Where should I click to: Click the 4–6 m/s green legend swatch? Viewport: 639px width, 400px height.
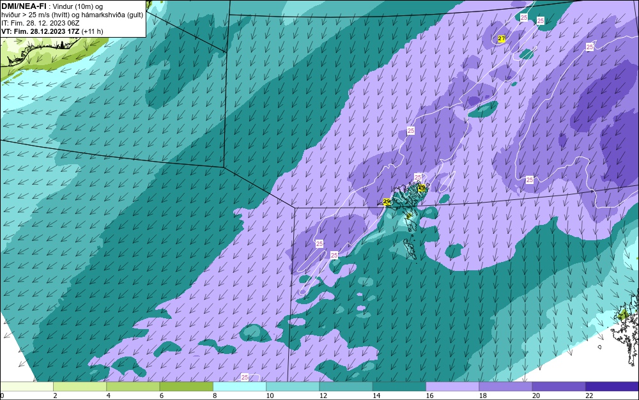click(134, 387)
